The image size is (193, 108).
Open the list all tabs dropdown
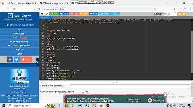tap(166, 3)
